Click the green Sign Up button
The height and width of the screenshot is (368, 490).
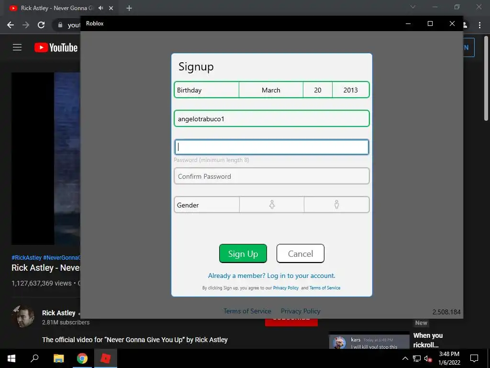coord(243,253)
